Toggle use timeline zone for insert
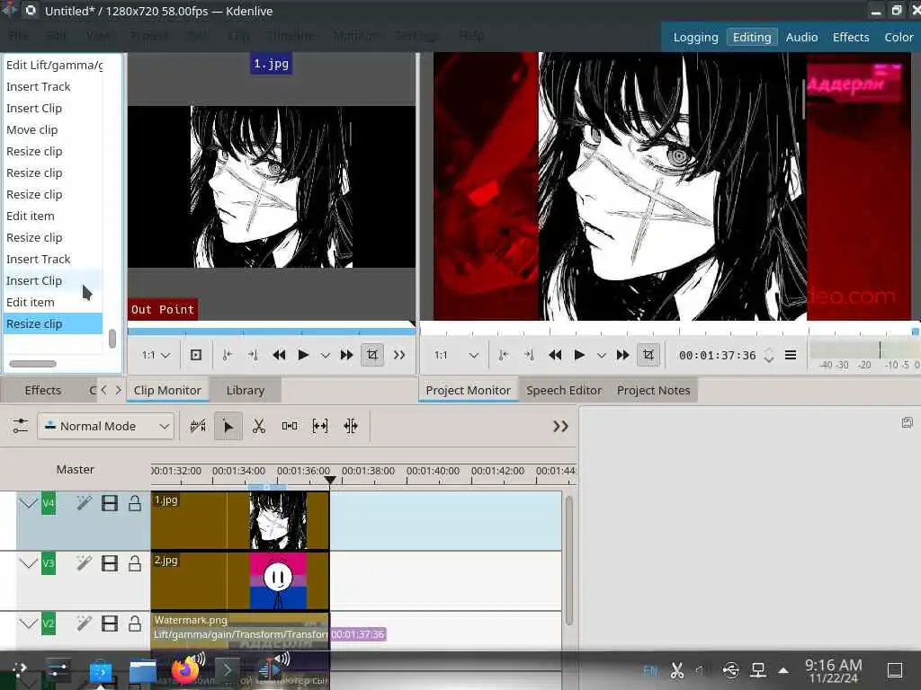Screen dimensions: 921x690 198,426
